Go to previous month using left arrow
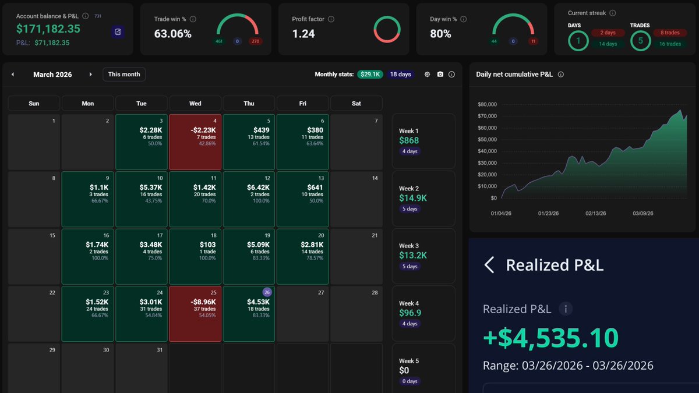The image size is (699, 393). (13, 75)
